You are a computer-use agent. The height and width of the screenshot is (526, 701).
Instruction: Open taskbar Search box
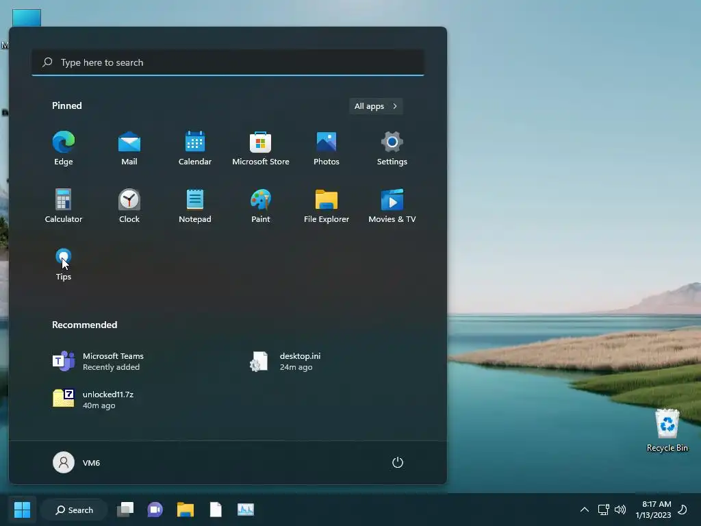pos(74,510)
